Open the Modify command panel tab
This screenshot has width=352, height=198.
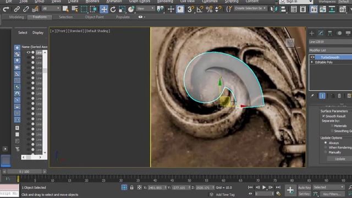(321, 33)
